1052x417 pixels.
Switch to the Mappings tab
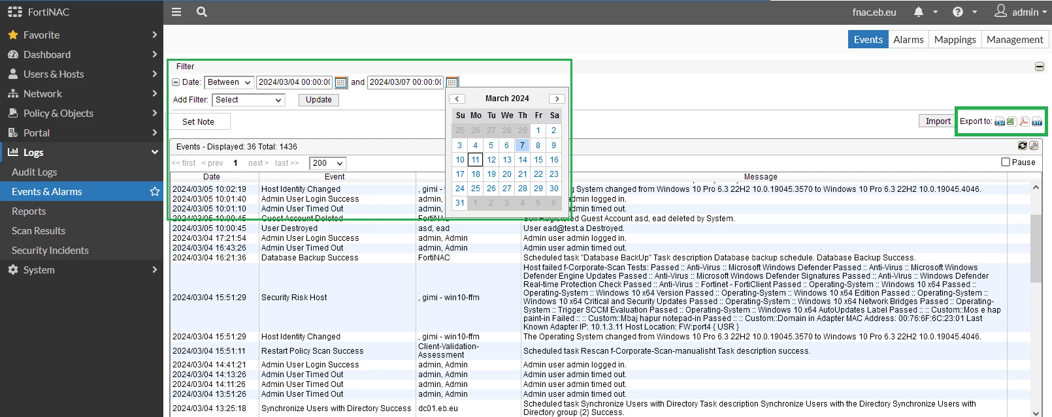coord(955,39)
